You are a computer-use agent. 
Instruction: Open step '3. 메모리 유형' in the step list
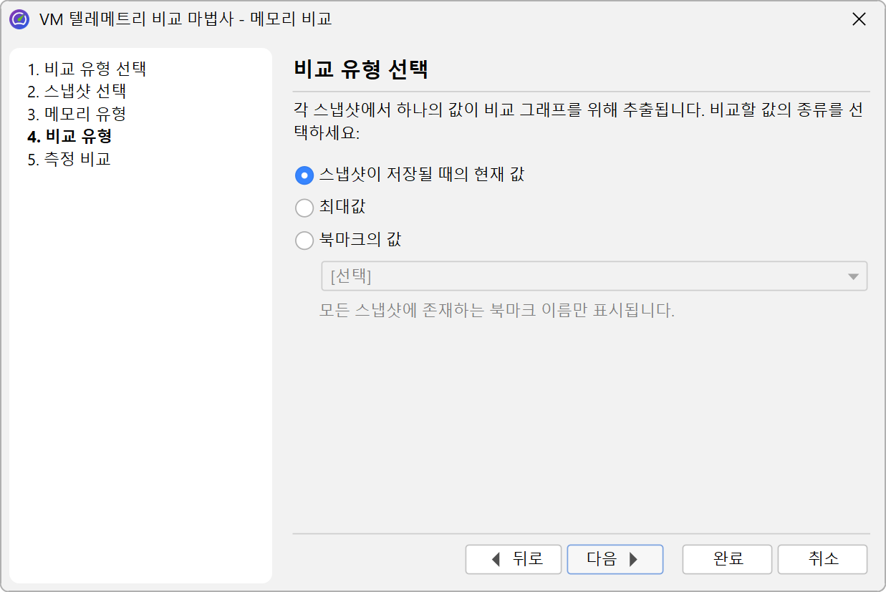point(77,114)
